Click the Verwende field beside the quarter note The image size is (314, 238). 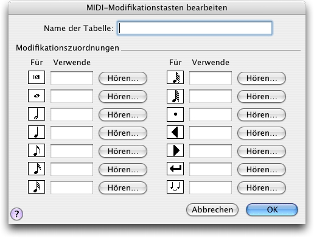[72, 133]
